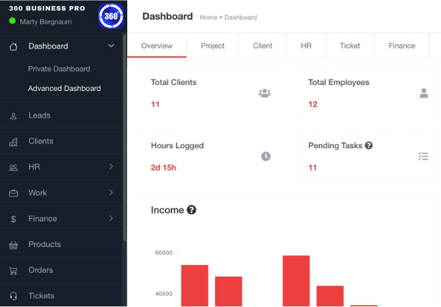Click the Pending Tasks help question icon
The height and width of the screenshot is (307, 441).
tap(368, 146)
